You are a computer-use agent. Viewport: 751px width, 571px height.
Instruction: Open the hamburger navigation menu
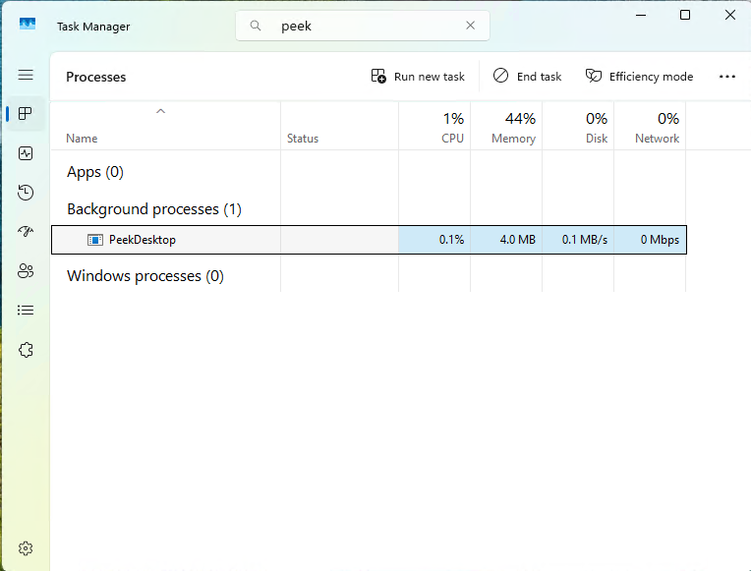pyautogui.click(x=26, y=75)
